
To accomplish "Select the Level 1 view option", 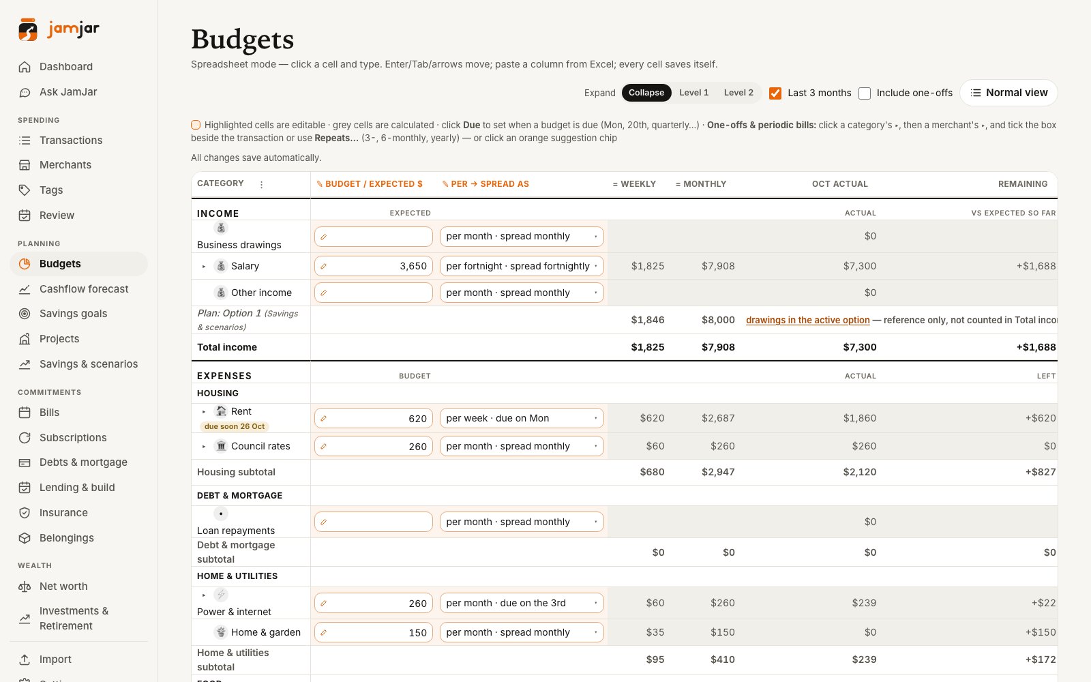I will point(694,93).
